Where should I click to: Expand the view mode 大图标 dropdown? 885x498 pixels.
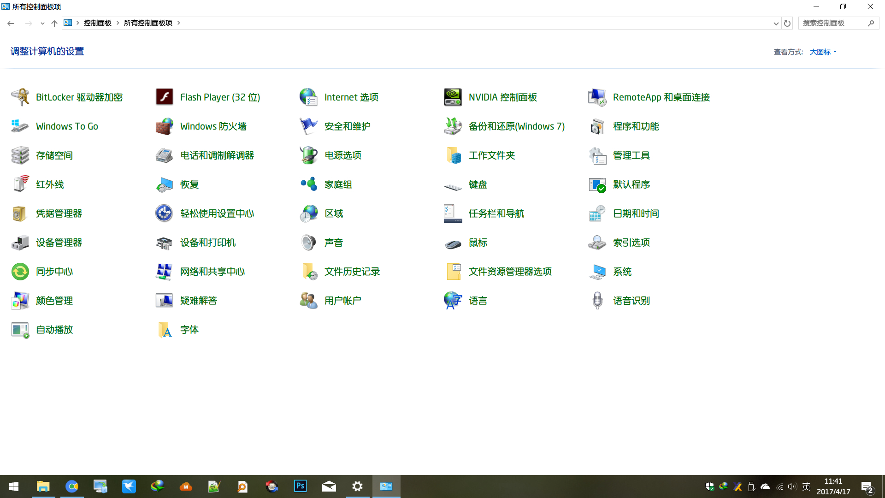(823, 52)
